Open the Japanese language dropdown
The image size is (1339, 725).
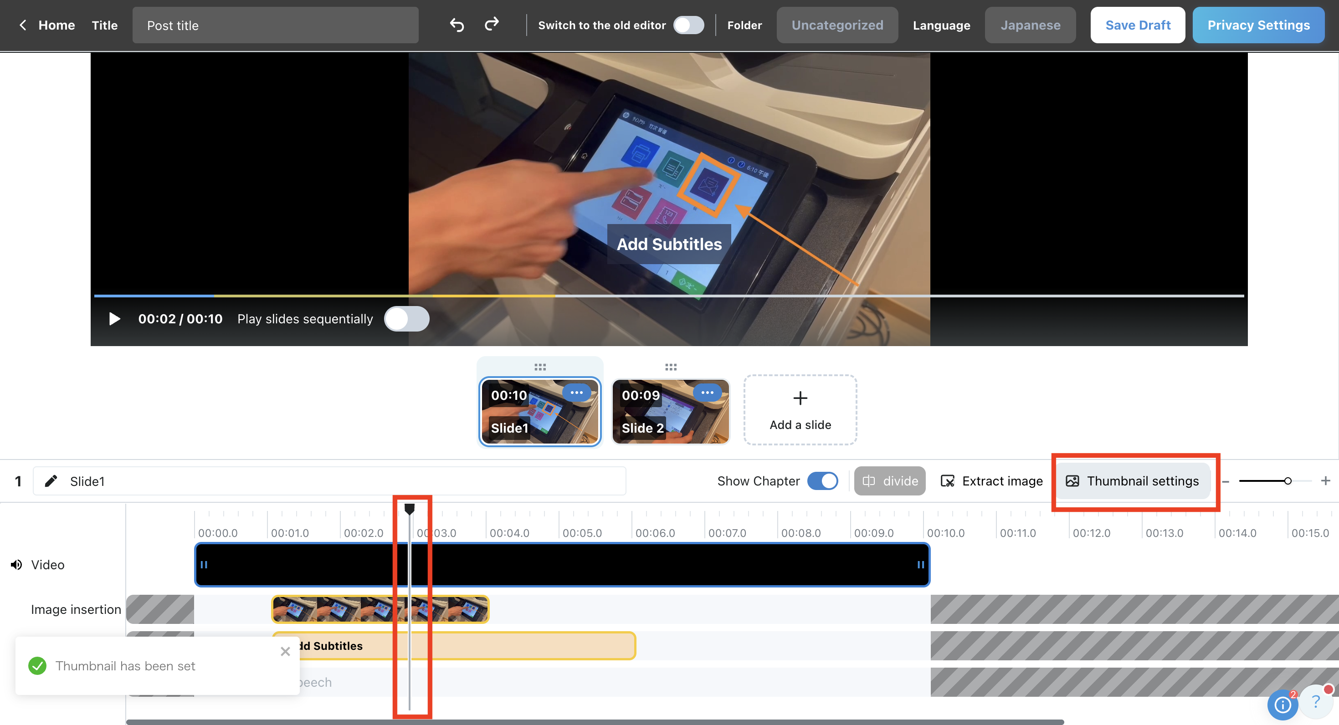tap(1030, 25)
